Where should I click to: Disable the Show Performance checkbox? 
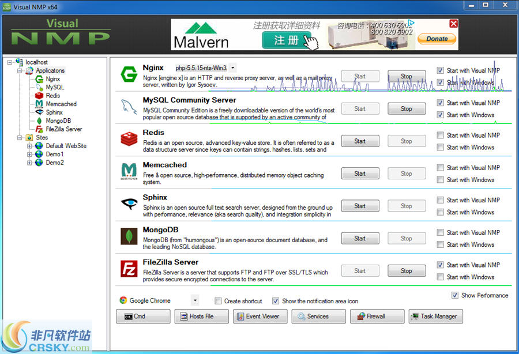point(455,295)
